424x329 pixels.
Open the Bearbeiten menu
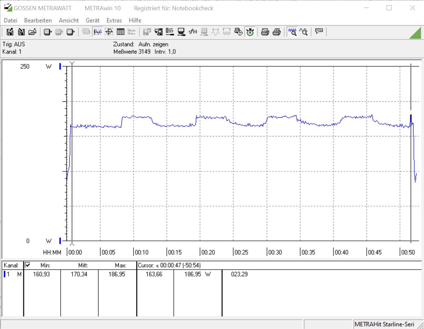coord(38,20)
